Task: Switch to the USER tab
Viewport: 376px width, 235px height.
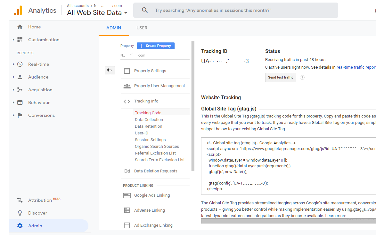Action: click(x=142, y=28)
